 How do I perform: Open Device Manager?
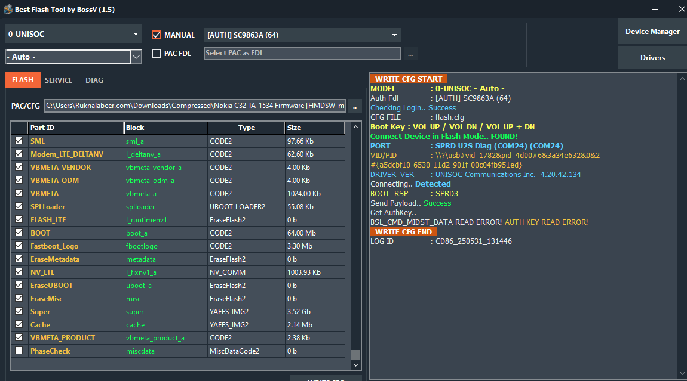(652, 32)
